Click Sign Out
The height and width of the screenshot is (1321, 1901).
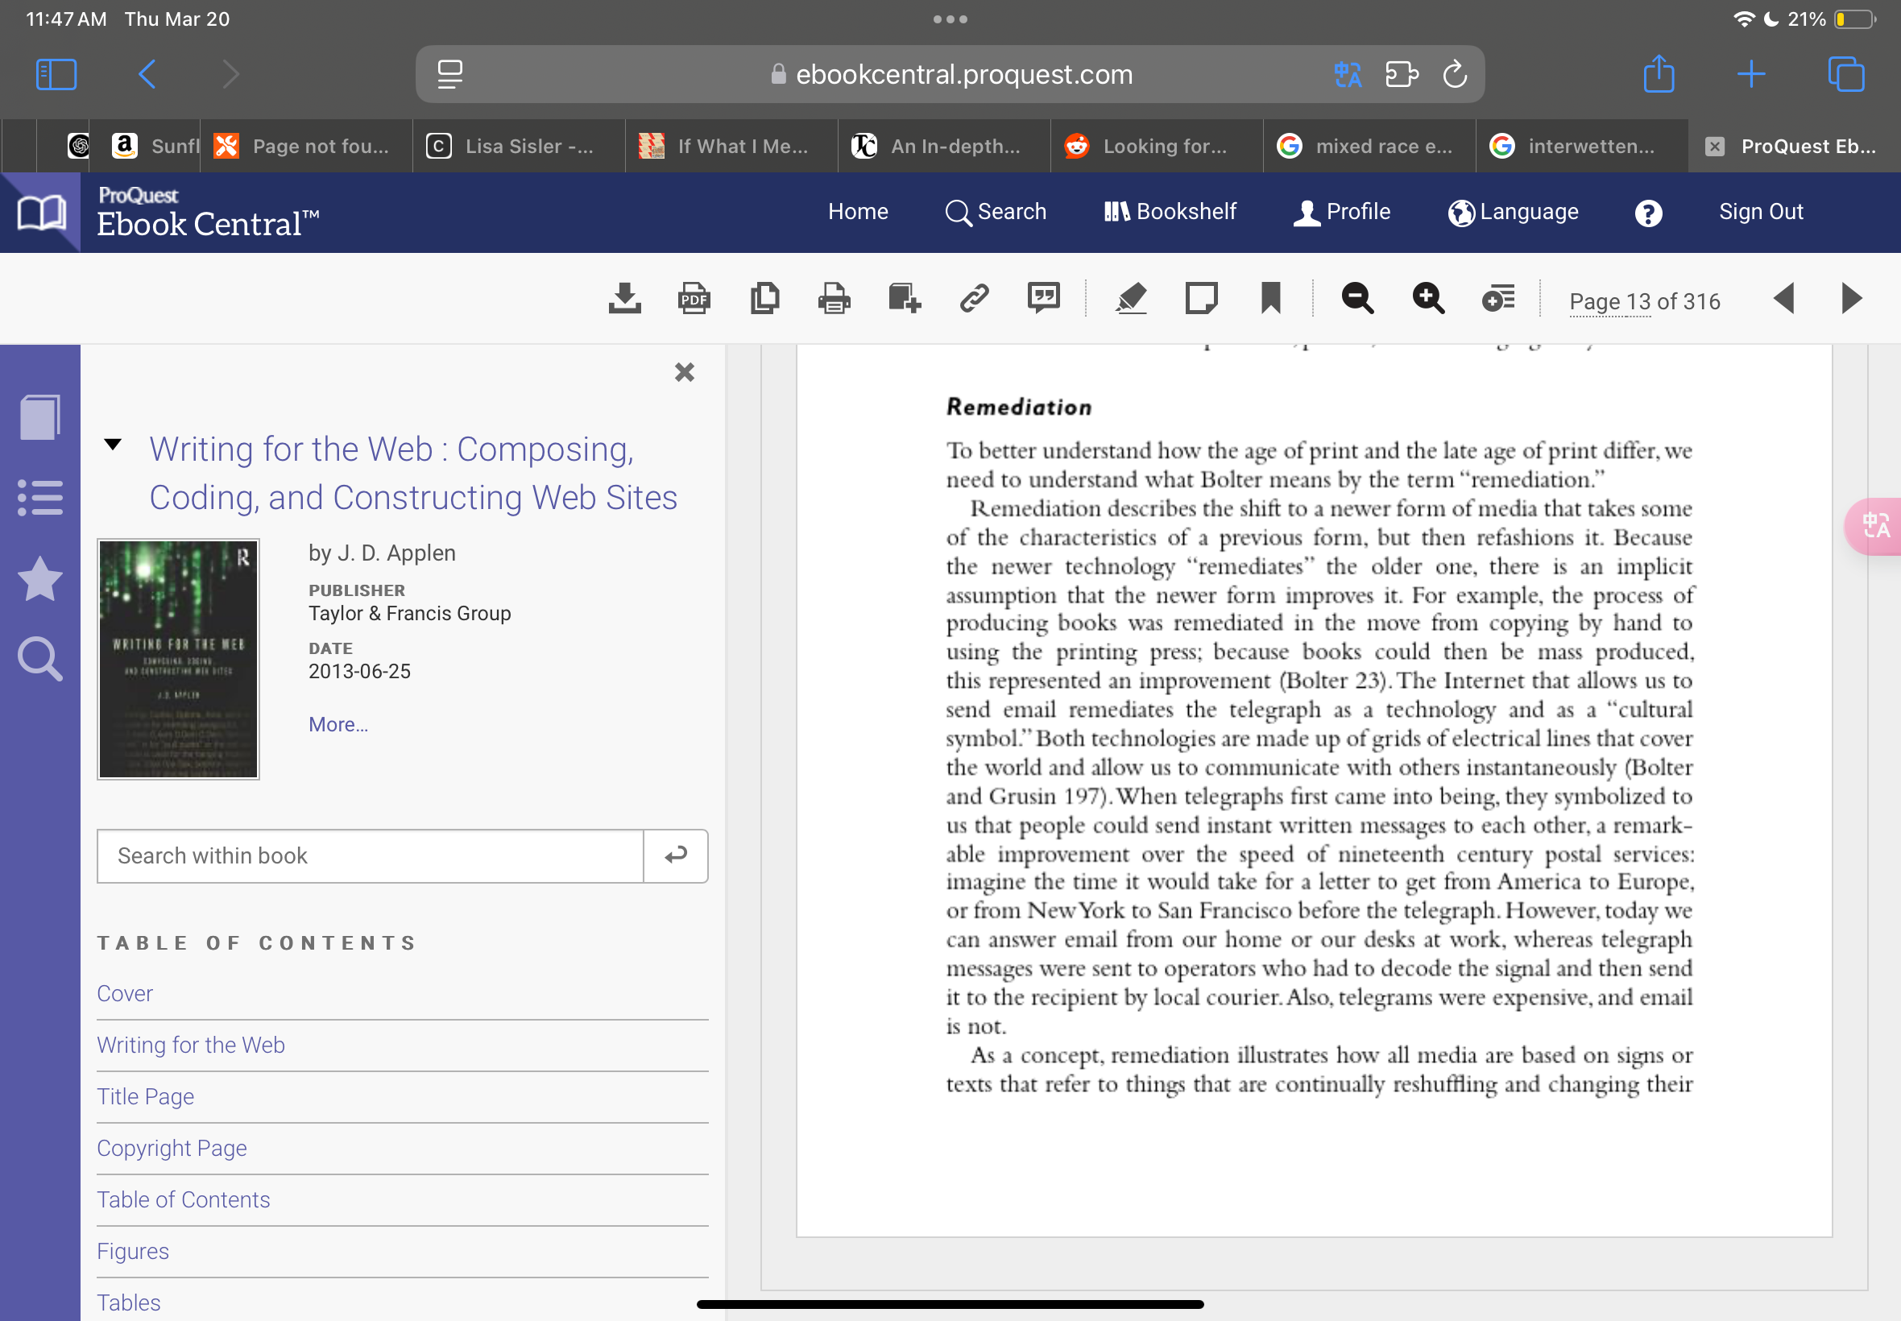tap(1760, 212)
